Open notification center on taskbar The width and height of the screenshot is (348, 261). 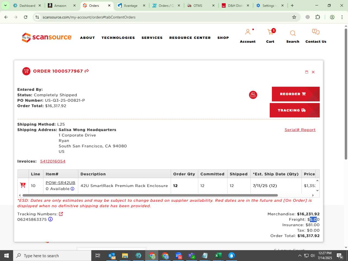340,256
